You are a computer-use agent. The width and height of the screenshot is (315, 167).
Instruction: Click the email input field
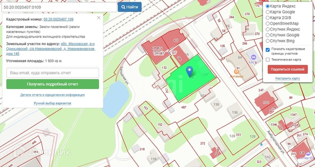(53, 73)
